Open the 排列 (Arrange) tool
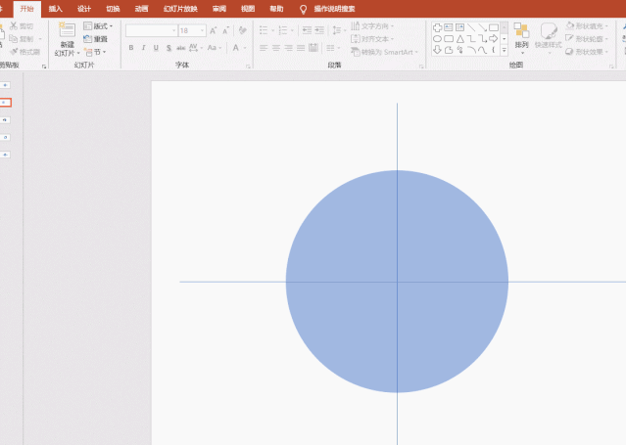 click(x=521, y=34)
